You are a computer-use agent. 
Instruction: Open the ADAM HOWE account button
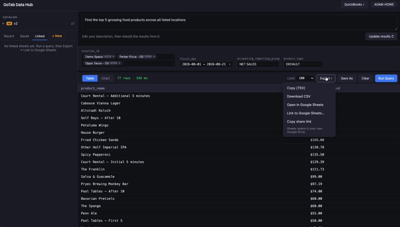[384, 4]
